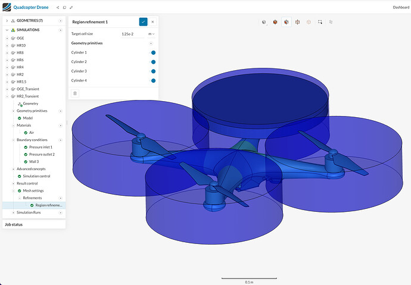Open the box selection tool in the viewer toolbar

(320, 22)
